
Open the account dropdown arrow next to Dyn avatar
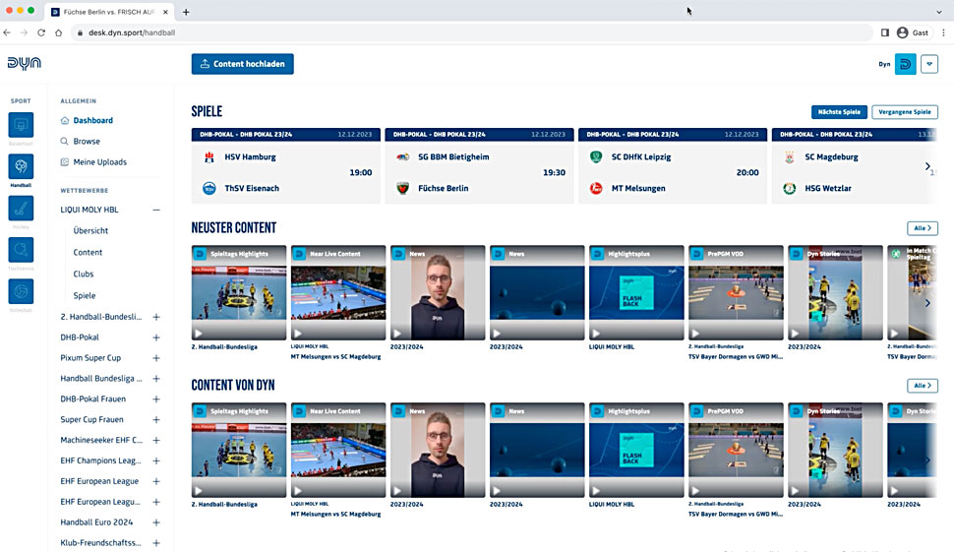(x=929, y=64)
